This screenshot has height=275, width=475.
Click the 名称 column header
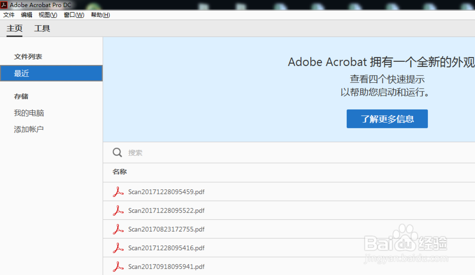click(x=120, y=172)
